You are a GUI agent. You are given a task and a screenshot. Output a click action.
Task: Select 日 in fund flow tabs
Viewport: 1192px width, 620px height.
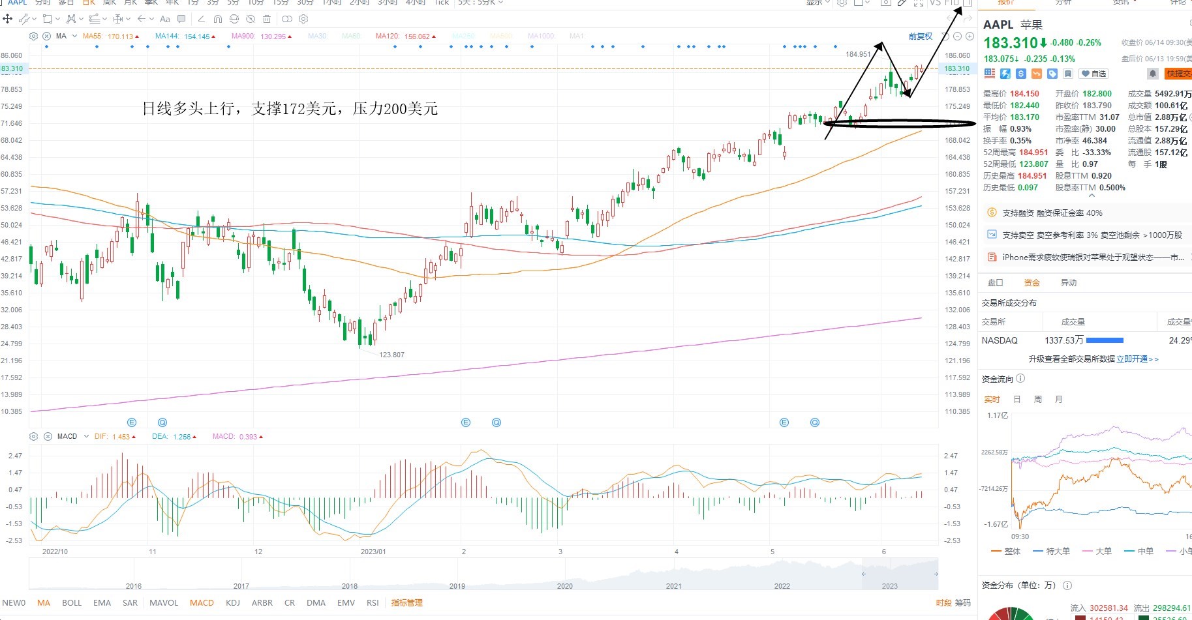tap(1017, 400)
